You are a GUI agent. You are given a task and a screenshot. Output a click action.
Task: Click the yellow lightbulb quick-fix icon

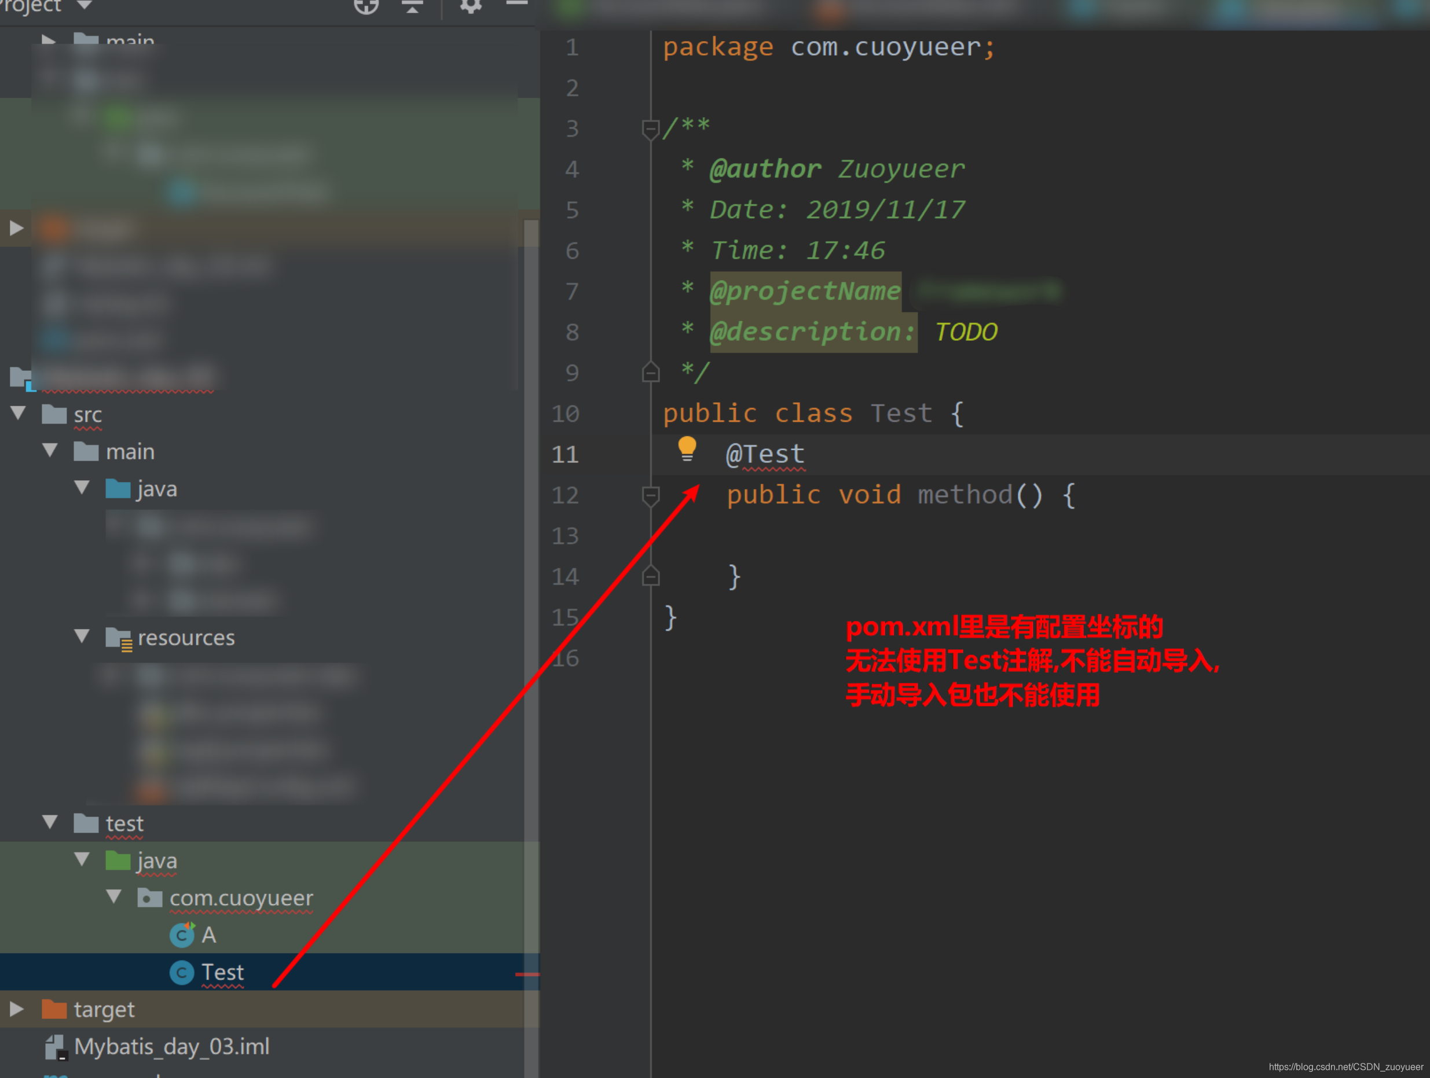pos(687,449)
